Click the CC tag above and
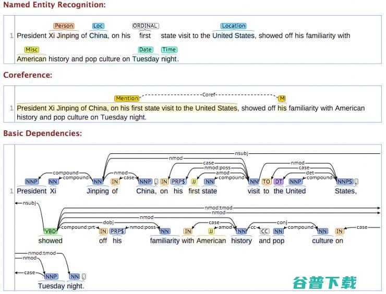386x294 pixels. click(x=264, y=231)
